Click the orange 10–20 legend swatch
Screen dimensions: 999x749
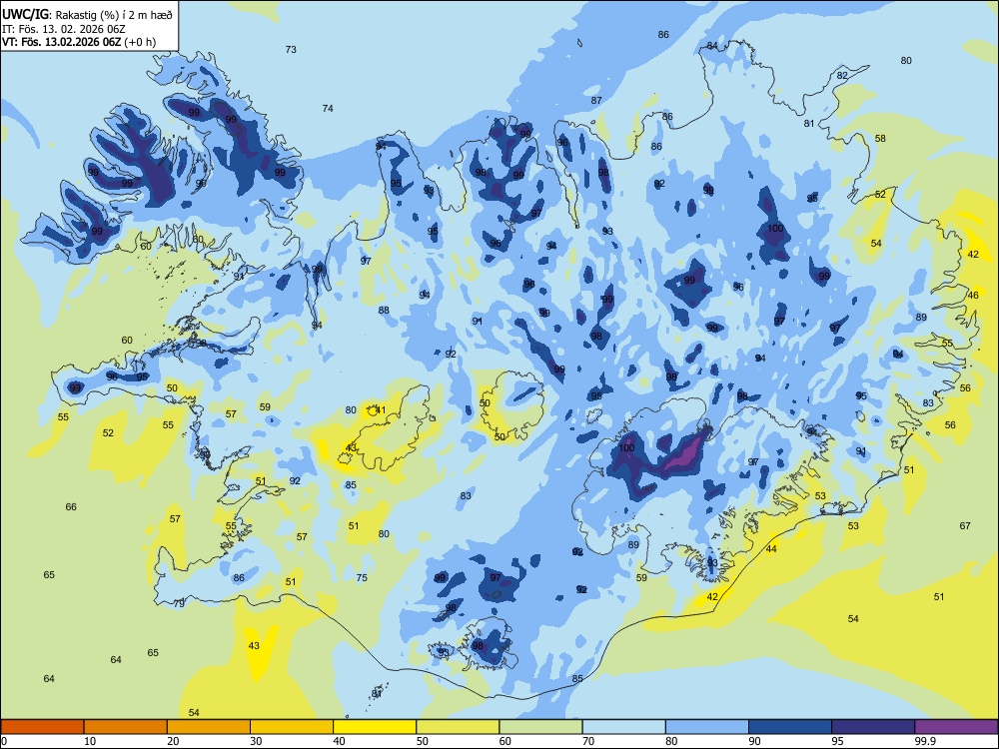pyautogui.click(x=126, y=727)
